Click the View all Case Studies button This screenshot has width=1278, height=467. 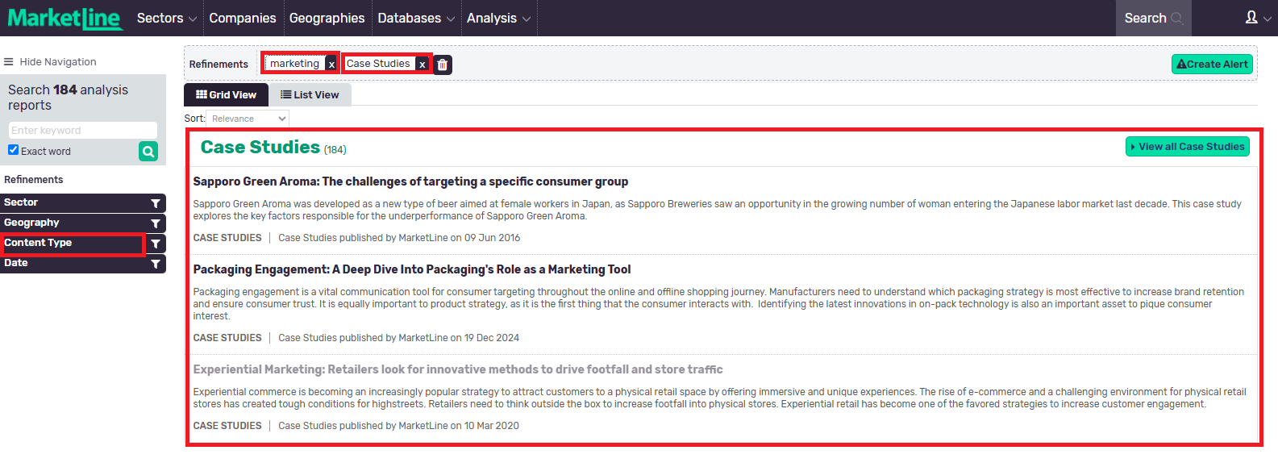(x=1187, y=147)
